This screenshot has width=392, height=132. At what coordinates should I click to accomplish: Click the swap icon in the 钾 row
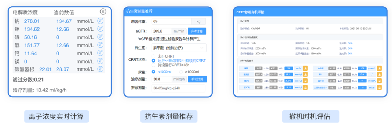click(101, 29)
